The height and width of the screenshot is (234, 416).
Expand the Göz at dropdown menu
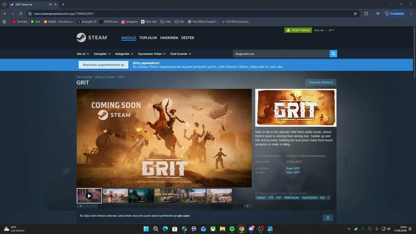pyautogui.click(x=83, y=54)
